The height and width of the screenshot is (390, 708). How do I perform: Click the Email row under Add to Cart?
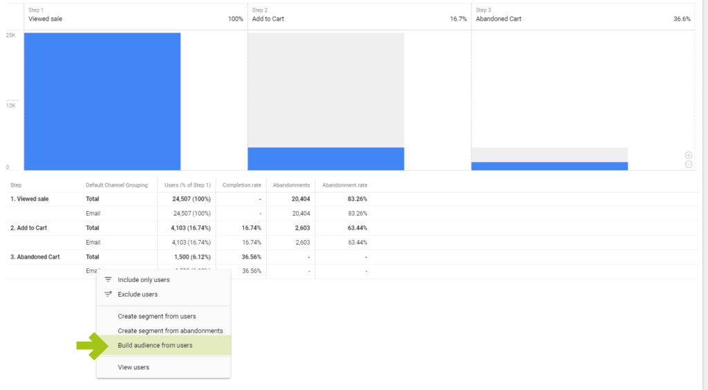click(x=93, y=243)
